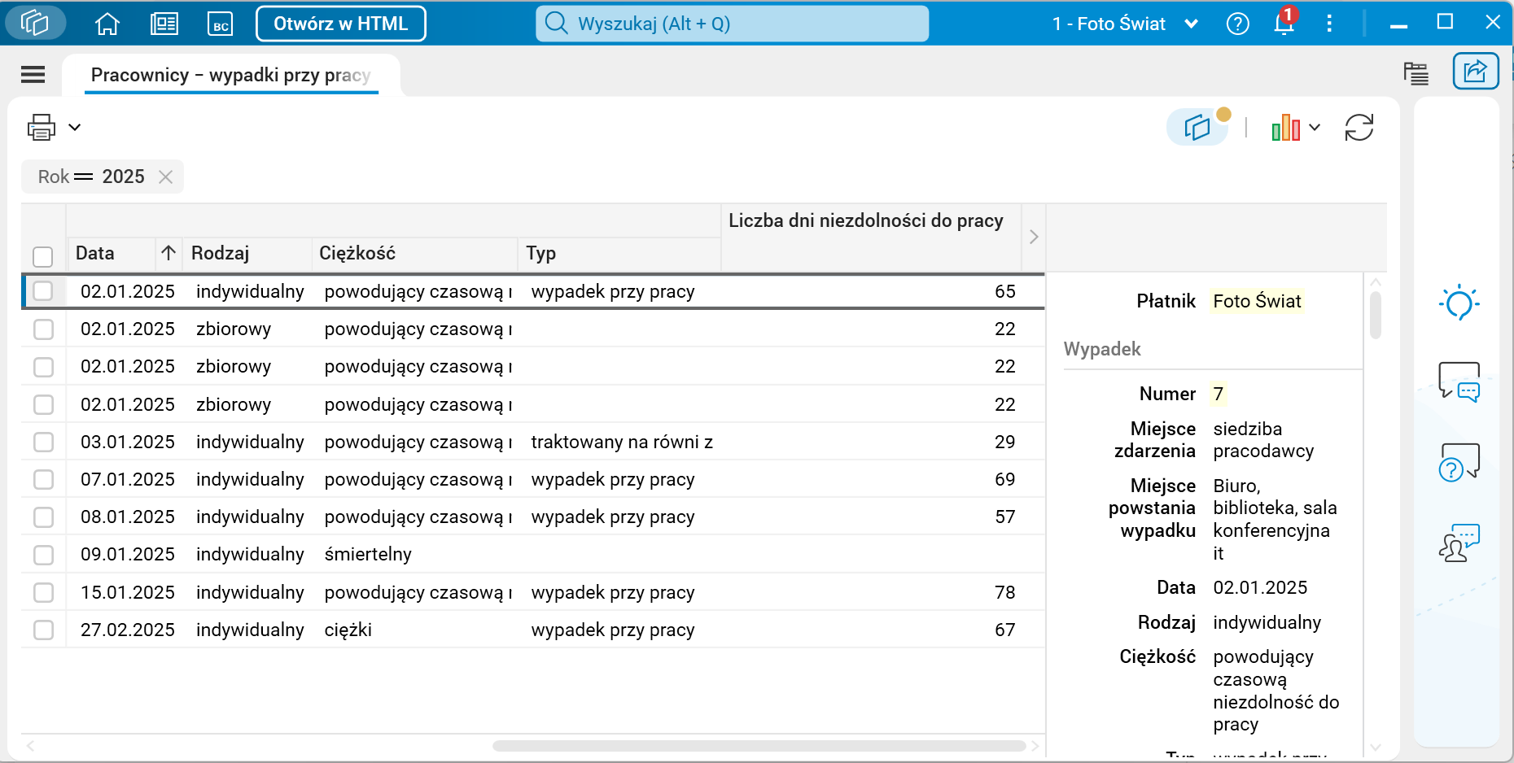Open the chart analysis icon
This screenshot has width=1514, height=763.
coord(1286,128)
